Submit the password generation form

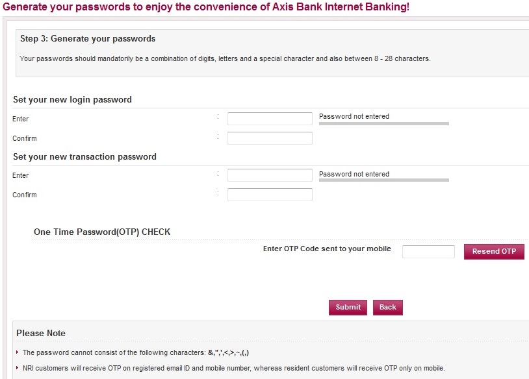coord(348,308)
